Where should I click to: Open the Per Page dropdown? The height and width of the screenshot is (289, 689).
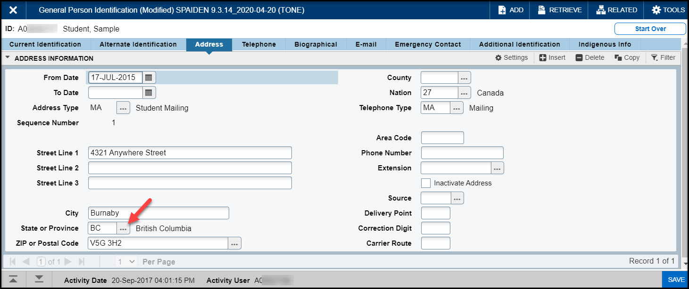[126, 261]
